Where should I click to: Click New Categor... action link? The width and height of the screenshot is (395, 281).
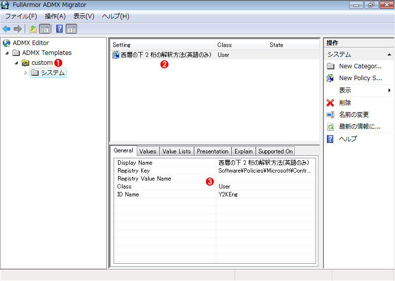pos(360,66)
